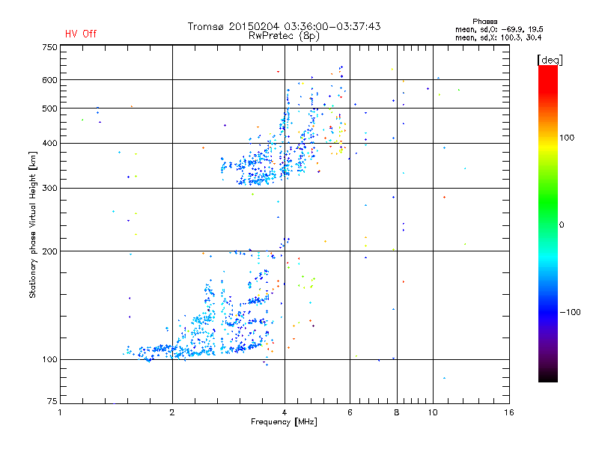Click the x-axis '16' tick label

[509, 412]
